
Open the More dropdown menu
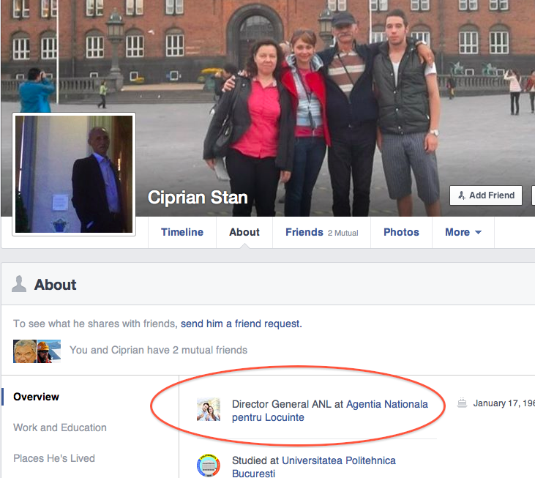463,232
